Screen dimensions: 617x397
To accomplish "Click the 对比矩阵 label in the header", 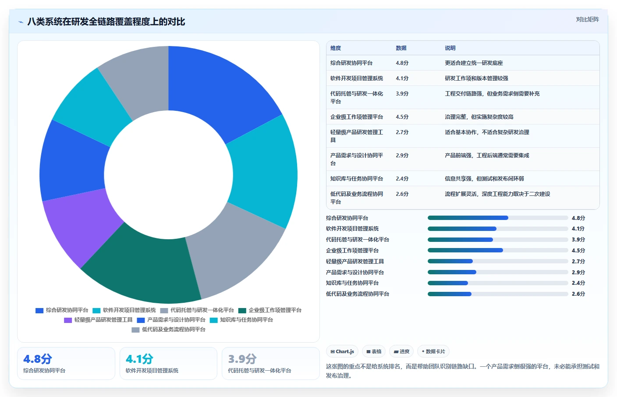I will click(x=587, y=19).
